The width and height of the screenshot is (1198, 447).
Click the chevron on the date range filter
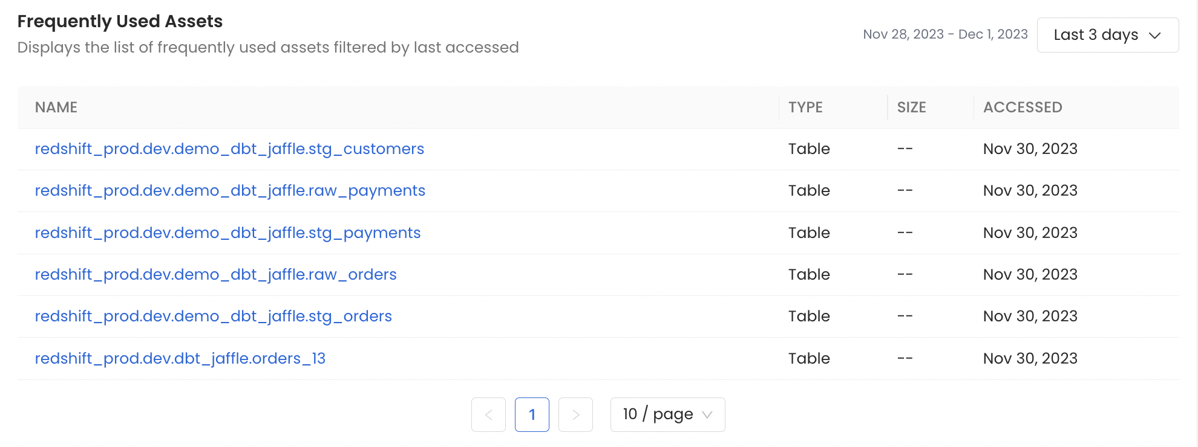[1154, 34]
